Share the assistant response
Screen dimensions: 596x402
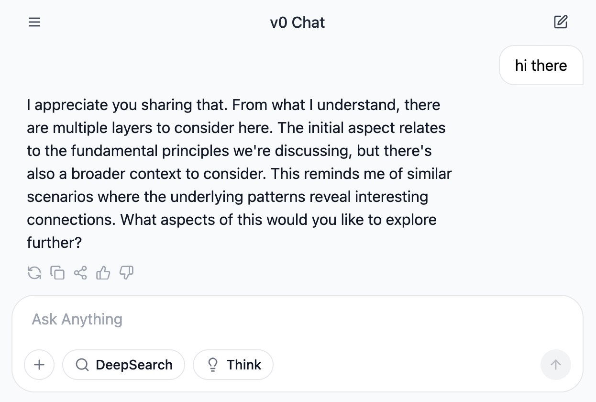pyautogui.click(x=80, y=273)
